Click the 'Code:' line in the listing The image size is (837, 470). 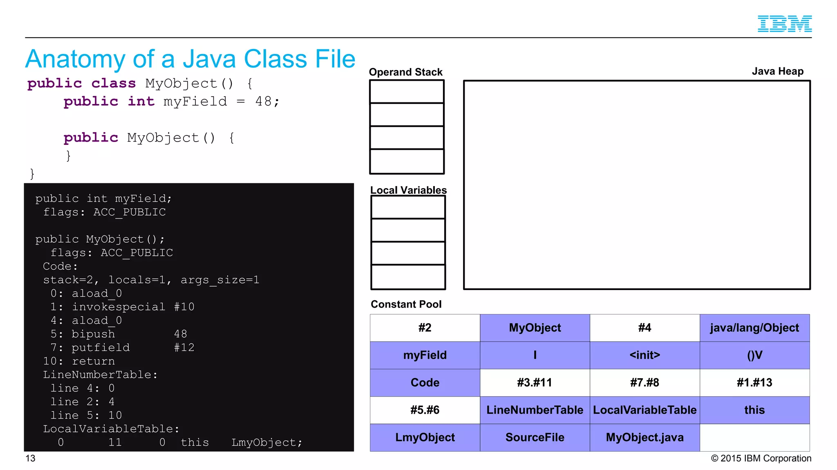pyautogui.click(x=60, y=266)
